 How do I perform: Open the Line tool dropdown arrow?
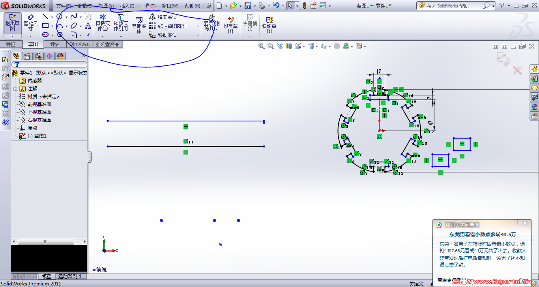click(52, 17)
